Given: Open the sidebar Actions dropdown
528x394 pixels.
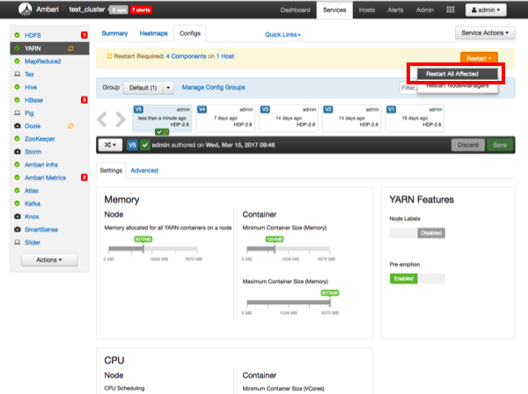Looking at the screenshot, I should [49, 259].
